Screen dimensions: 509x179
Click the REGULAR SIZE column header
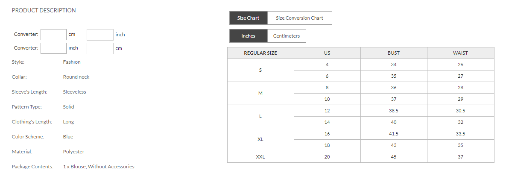point(260,53)
